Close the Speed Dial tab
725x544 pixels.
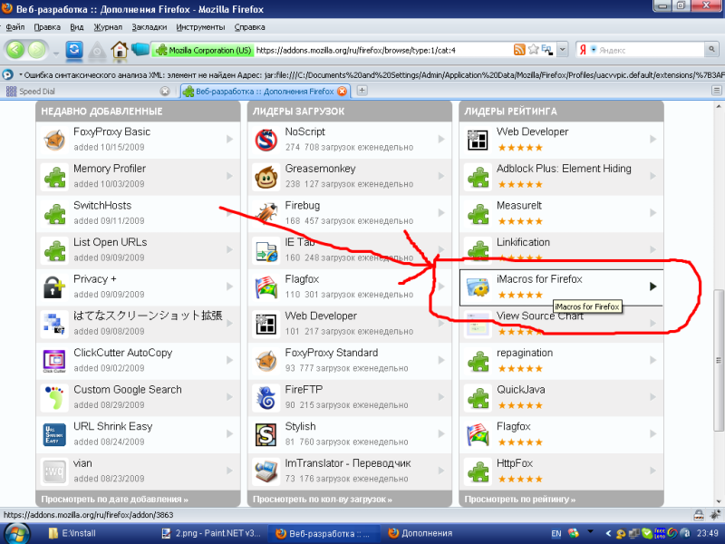click(165, 92)
